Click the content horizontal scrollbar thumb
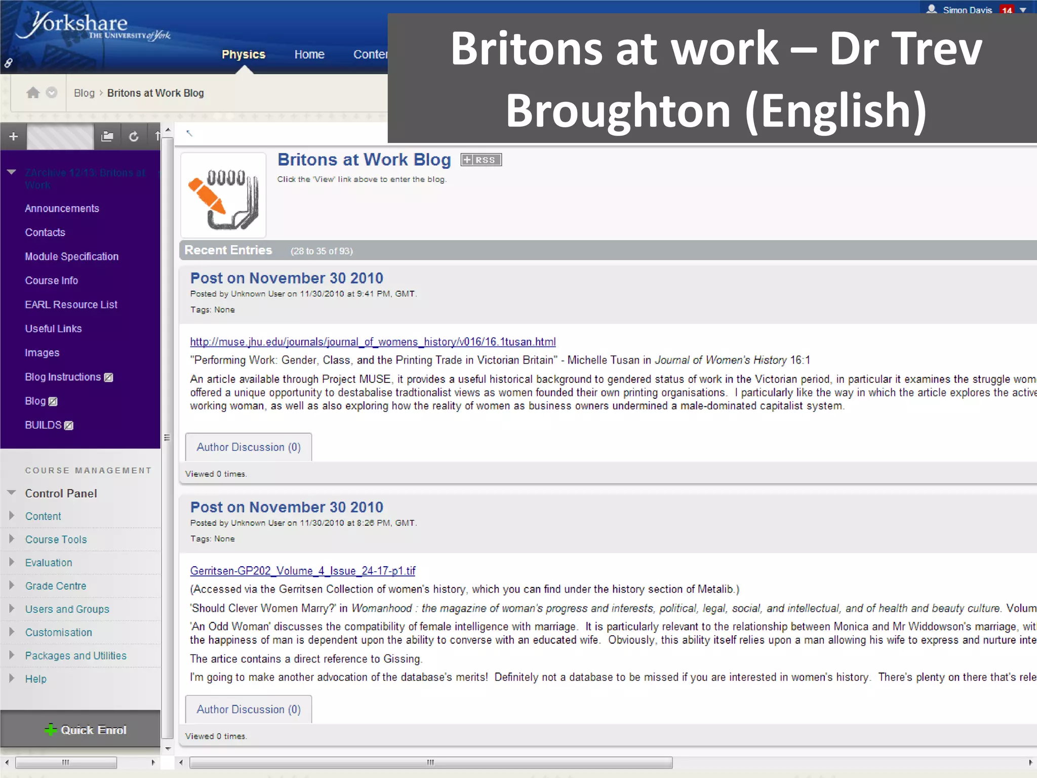The image size is (1037, 778). tap(431, 762)
